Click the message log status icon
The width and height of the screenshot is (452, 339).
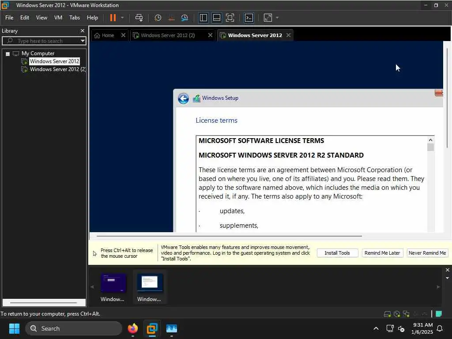[x=439, y=314]
